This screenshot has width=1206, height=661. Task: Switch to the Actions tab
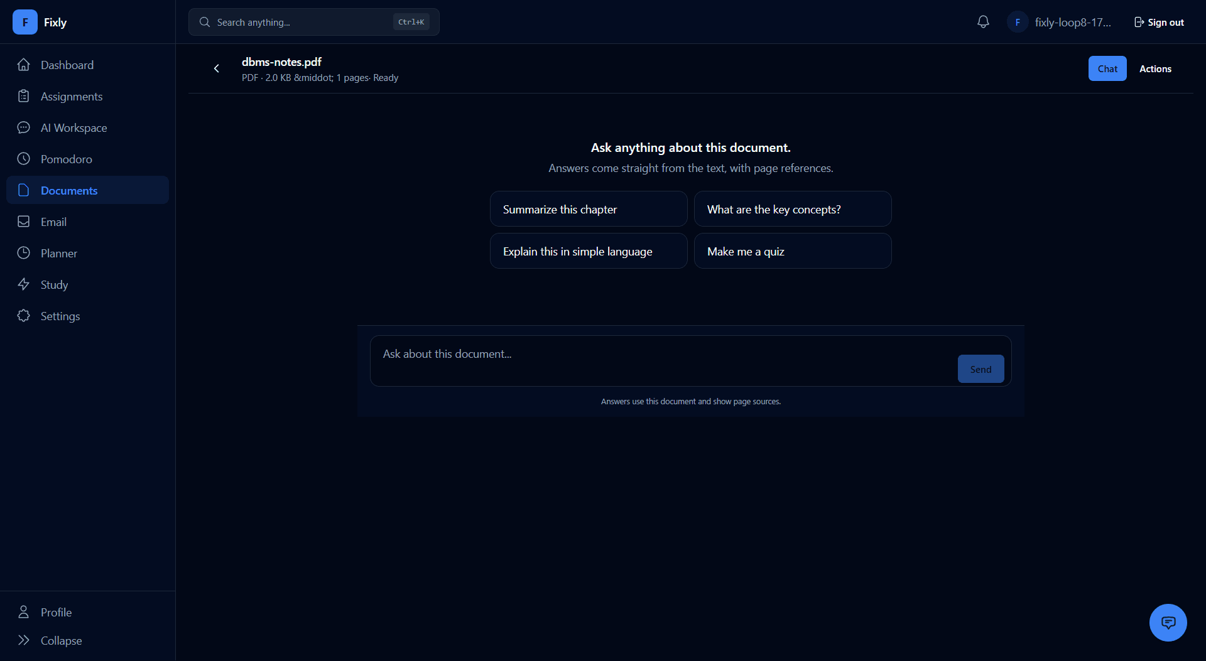(1155, 68)
